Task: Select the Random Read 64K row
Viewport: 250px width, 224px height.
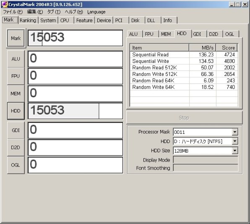Action: pyautogui.click(x=184, y=81)
